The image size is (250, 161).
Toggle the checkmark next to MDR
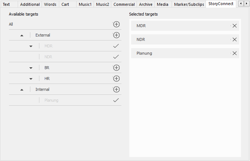pyautogui.click(x=116, y=46)
